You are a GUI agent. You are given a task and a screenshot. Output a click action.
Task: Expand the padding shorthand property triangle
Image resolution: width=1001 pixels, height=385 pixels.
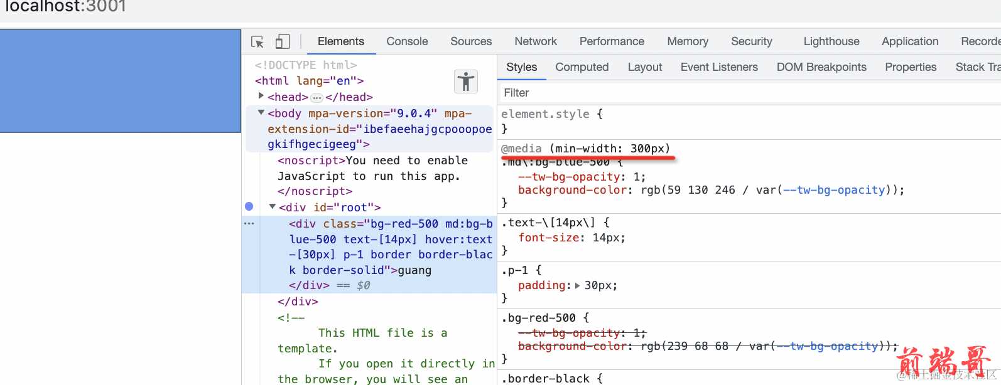click(x=578, y=285)
